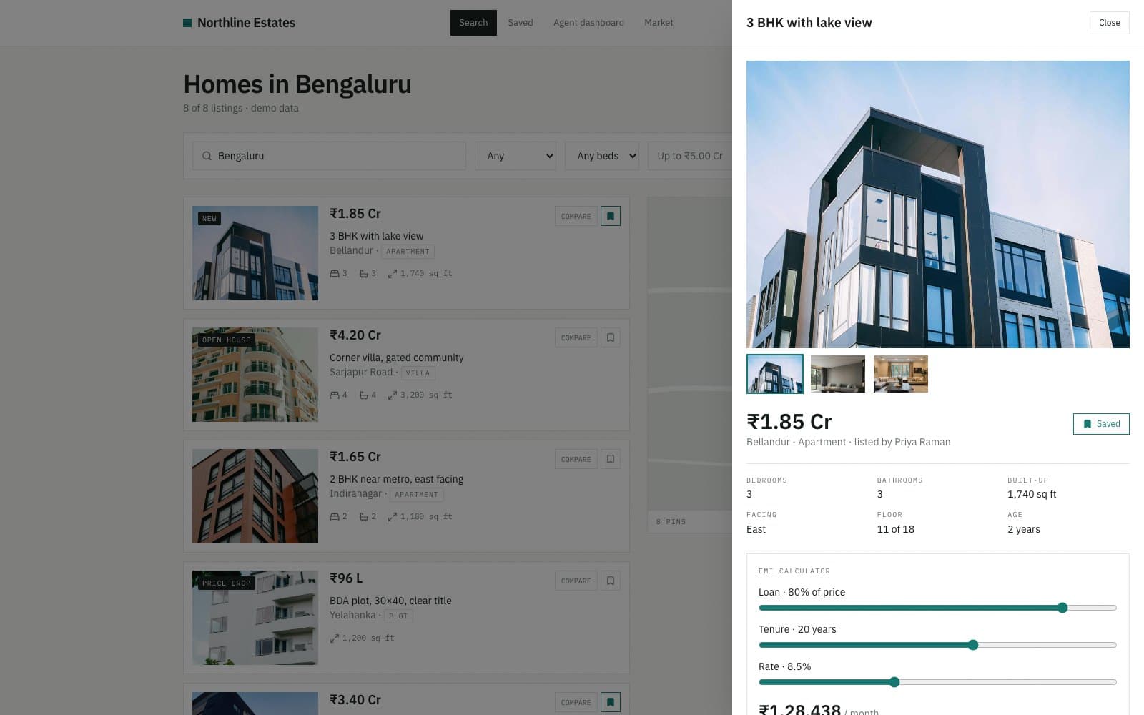Image resolution: width=1144 pixels, height=715 pixels.
Task: Adjust the Loan percentage slider
Action: [937, 608]
